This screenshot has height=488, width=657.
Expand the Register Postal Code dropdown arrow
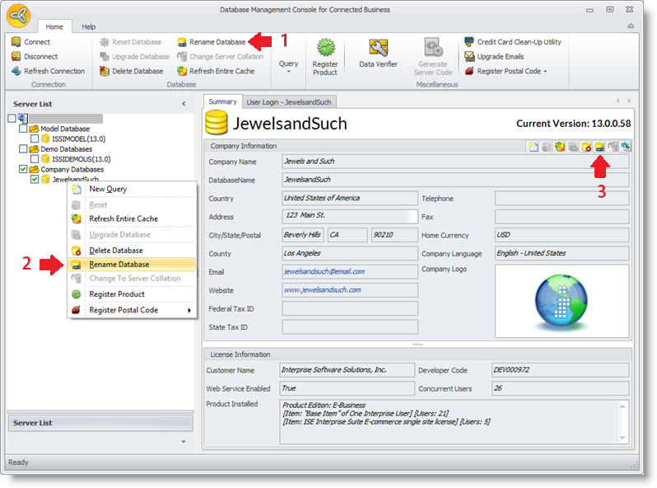coord(545,72)
